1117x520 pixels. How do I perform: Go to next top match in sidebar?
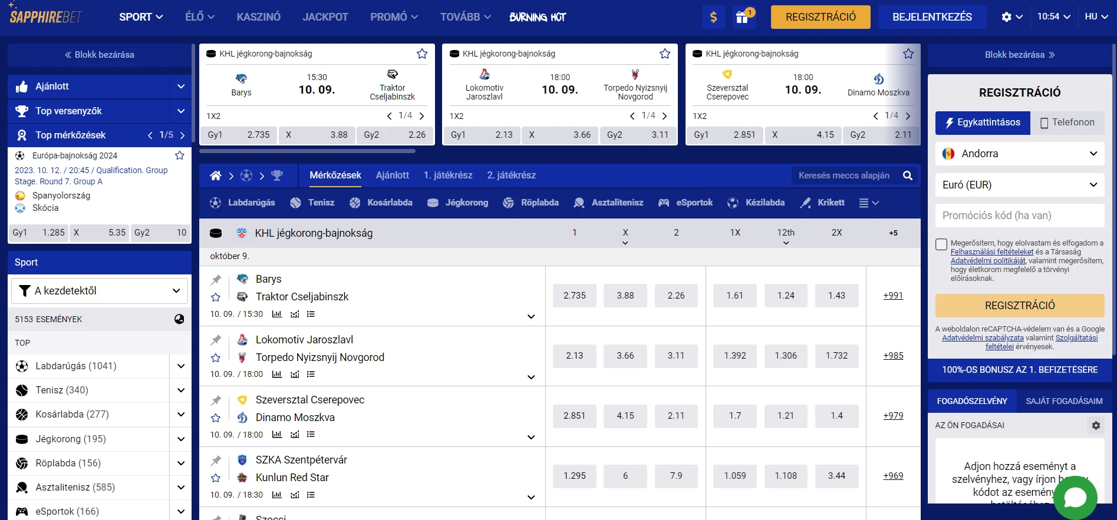(x=182, y=135)
